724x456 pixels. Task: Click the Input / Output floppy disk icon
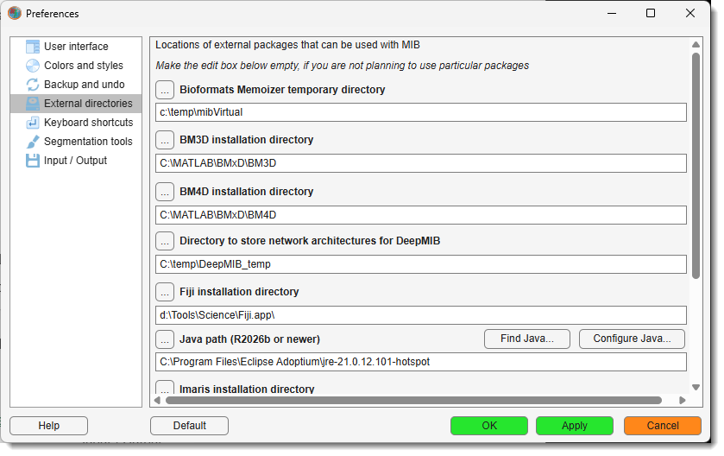pos(33,161)
